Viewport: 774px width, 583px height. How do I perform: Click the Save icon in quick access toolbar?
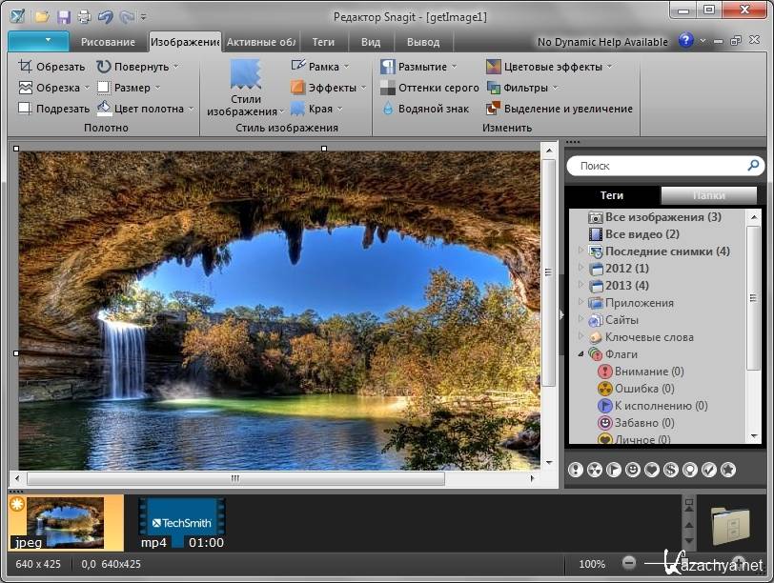[x=64, y=16]
